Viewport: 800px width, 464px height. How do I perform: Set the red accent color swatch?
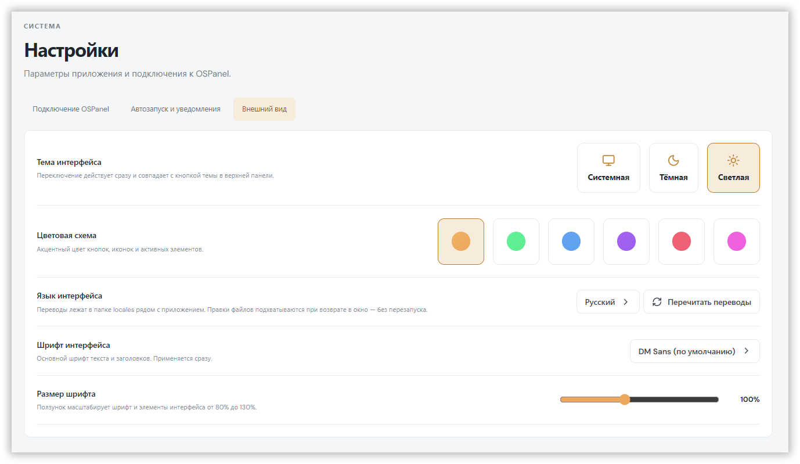pos(682,242)
